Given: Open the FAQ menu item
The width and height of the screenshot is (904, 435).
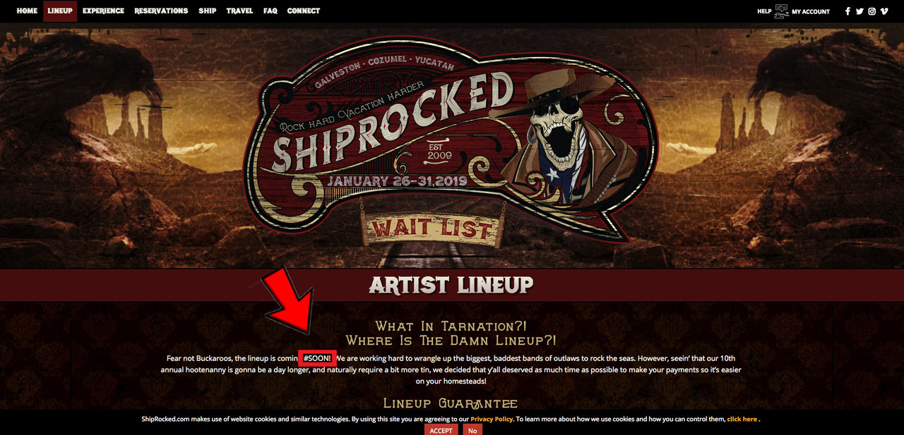Looking at the screenshot, I should (x=270, y=11).
